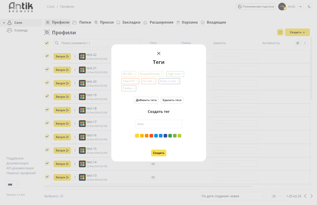The width and height of the screenshot is (317, 205).
Task: Remove the Разбан tag
Action: click(134, 88)
